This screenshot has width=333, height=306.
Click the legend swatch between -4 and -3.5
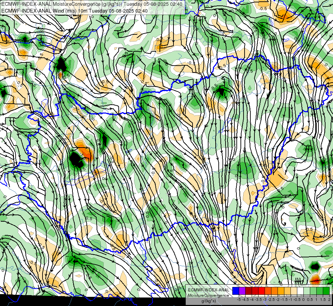click(255, 291)
